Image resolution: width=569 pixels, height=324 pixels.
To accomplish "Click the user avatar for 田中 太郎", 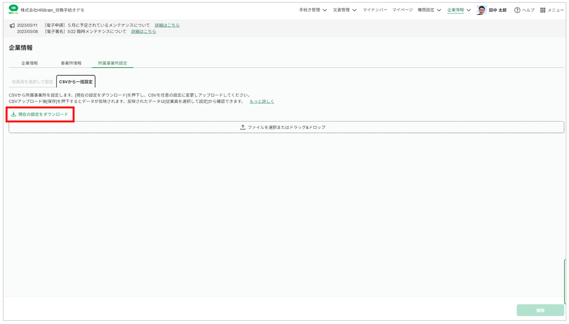I will (481, 10).
